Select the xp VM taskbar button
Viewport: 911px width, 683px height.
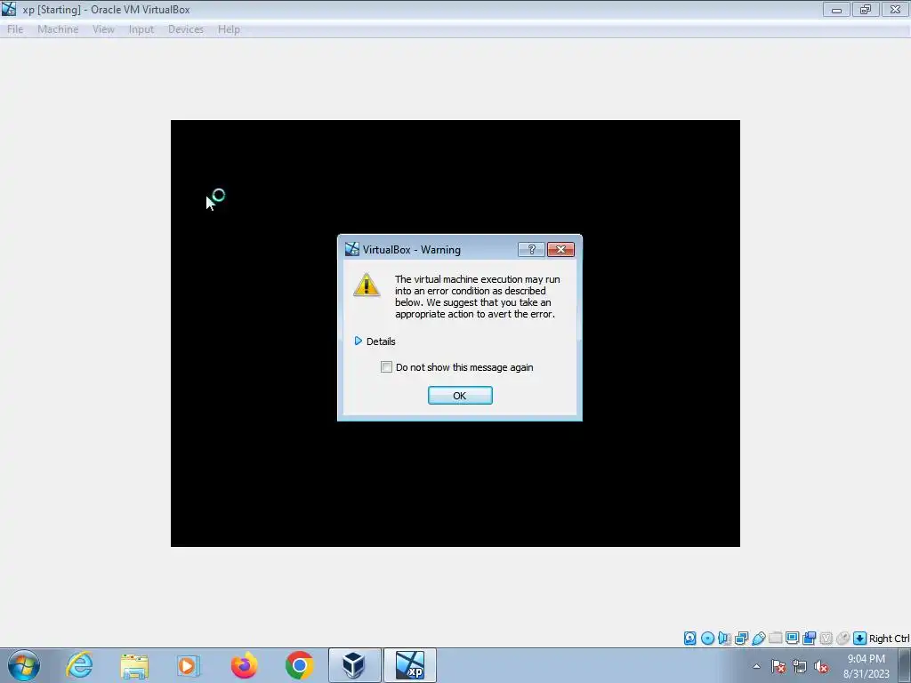coord(409,665)
